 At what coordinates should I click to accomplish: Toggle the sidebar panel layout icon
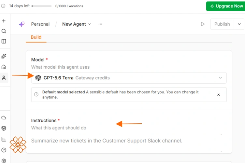point(4,41)
